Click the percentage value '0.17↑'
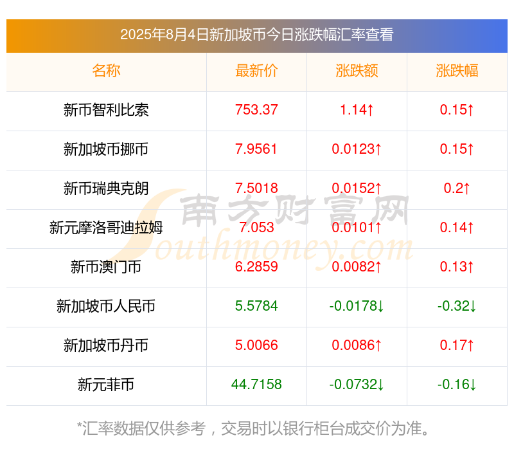Image resolution: width=514 pixels, height=449 pixels. click(457, 345)
